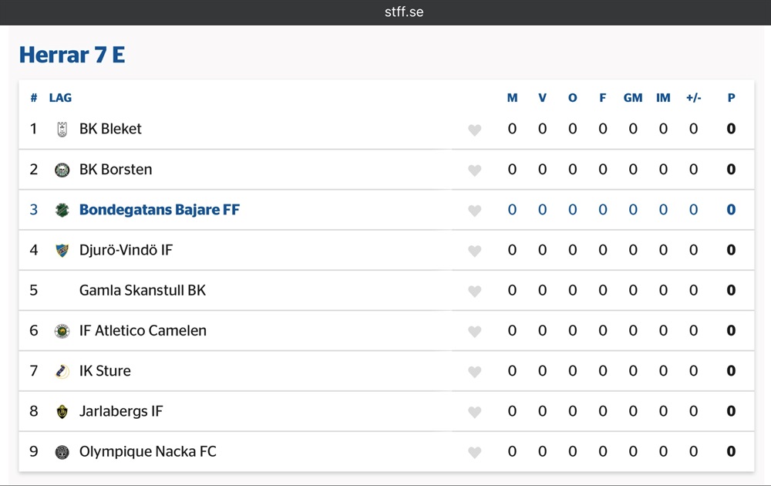Click the GM column header
The width and height of the screenshot is (771, 486).
click(633, 98)
